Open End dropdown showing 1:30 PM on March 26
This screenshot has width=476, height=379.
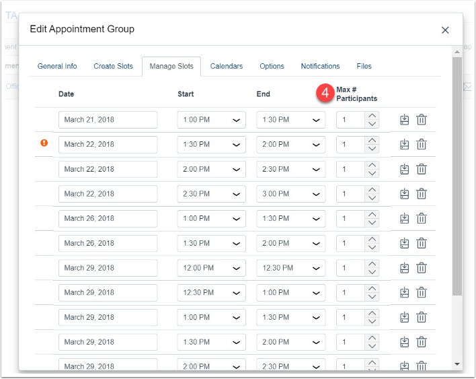click(291, 219)
